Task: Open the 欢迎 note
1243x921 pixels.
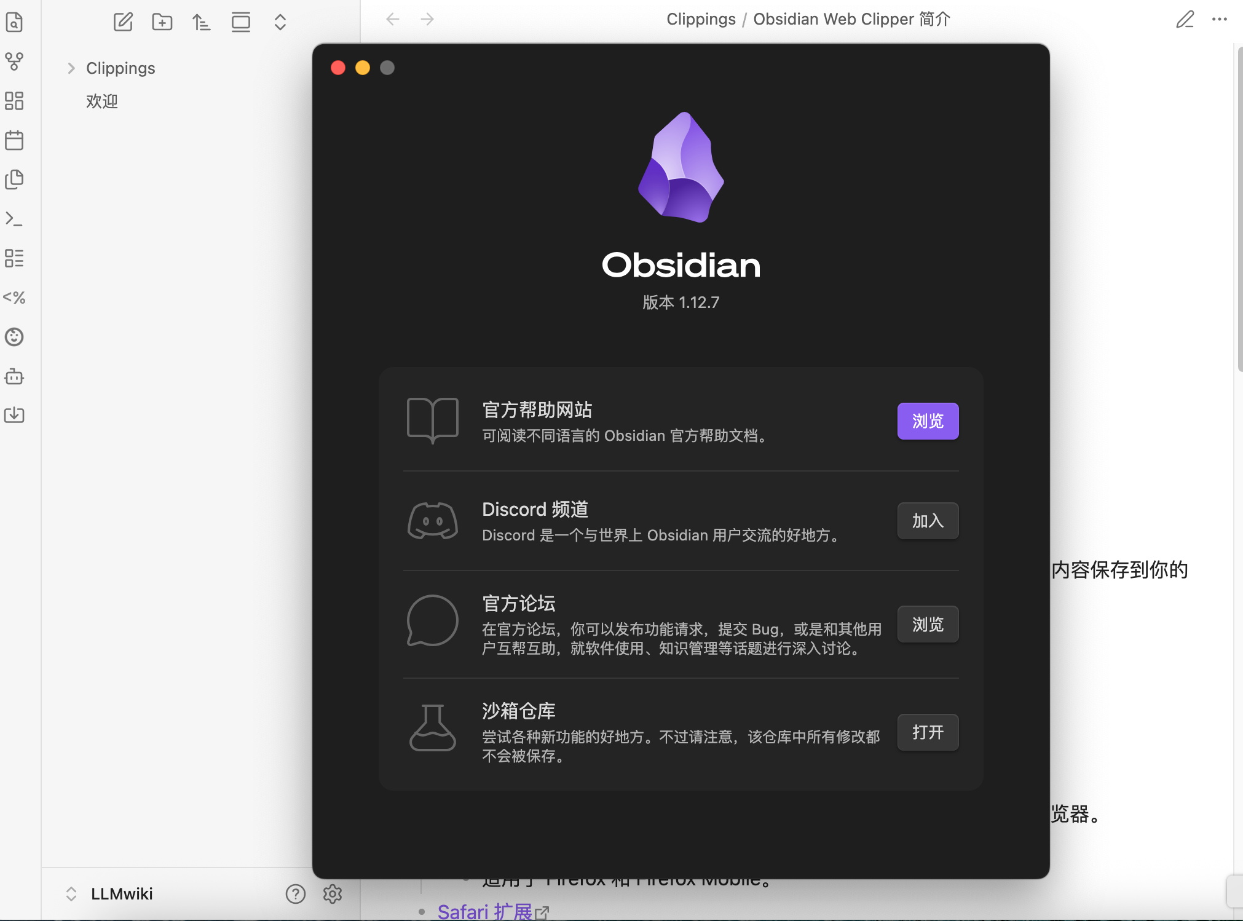Action: [102, 101]
